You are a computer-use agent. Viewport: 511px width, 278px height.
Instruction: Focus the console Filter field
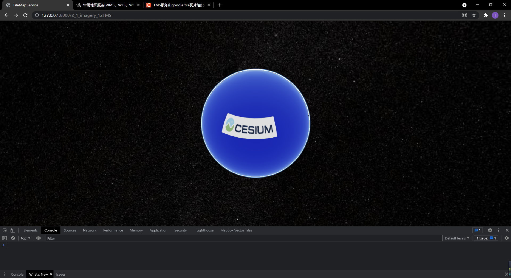[244, 238]
